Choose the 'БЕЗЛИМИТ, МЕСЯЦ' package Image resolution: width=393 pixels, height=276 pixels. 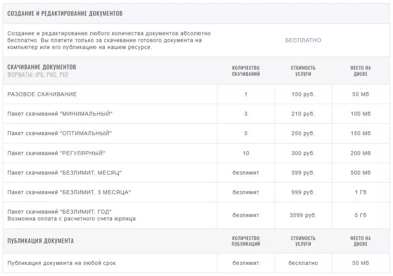[196, 173]
